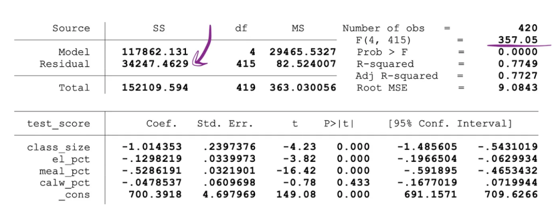Select the R-squared value 0.7749

point(517,64)
